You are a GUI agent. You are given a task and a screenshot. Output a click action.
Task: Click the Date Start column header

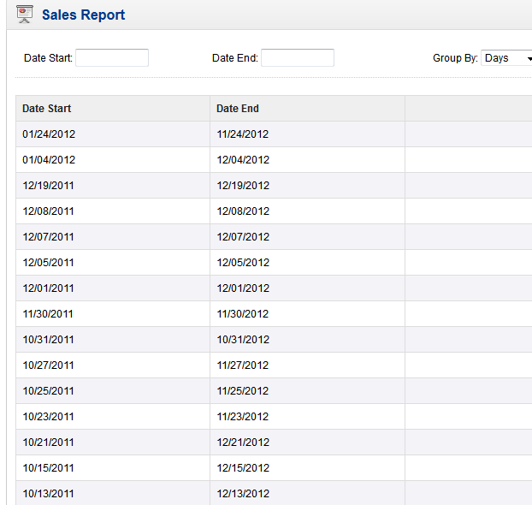pos(113,109)
